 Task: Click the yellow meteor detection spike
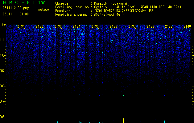(x=123, y=121)
